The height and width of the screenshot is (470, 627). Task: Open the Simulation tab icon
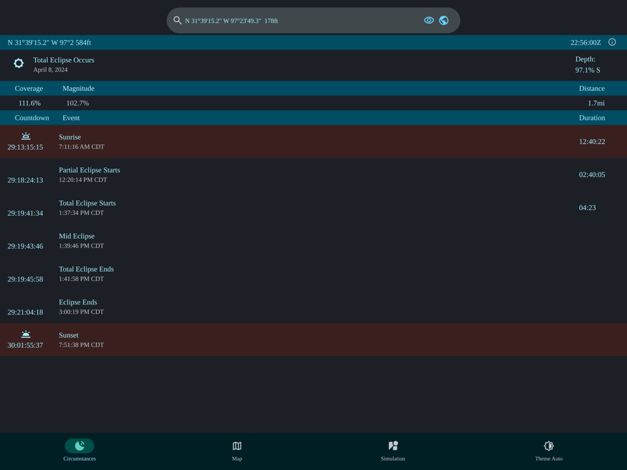point(393,446)
